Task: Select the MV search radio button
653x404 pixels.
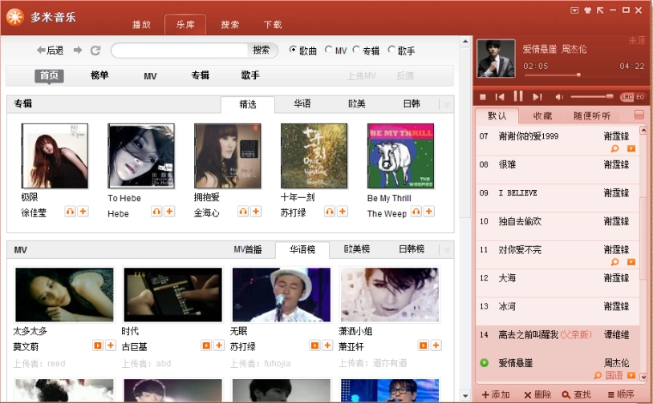Action: (x=328, y=50)
